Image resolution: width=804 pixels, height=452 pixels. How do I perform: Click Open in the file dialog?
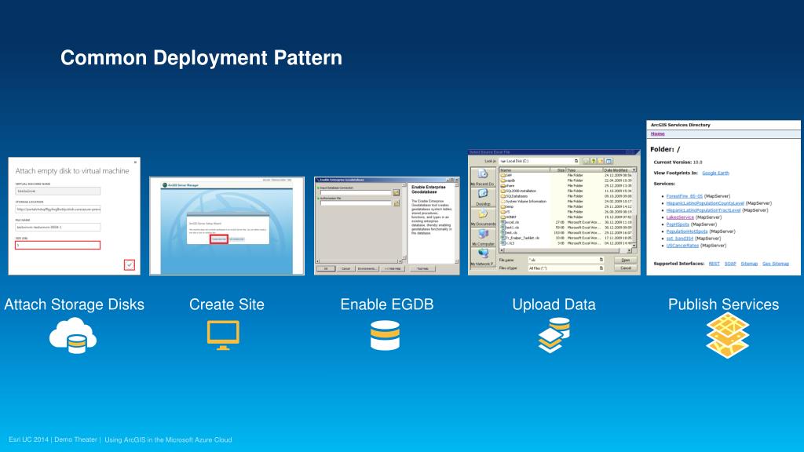tap(625, 260)
